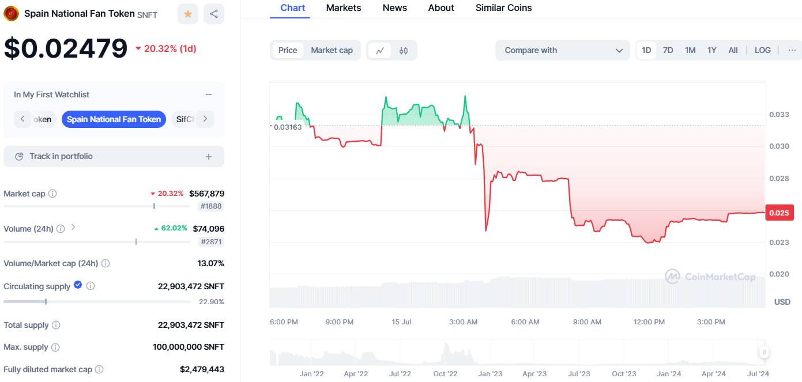Viewport: 802px width, 382px height.
Task: Click the partially visible Token chip
Action: [44, 119]
